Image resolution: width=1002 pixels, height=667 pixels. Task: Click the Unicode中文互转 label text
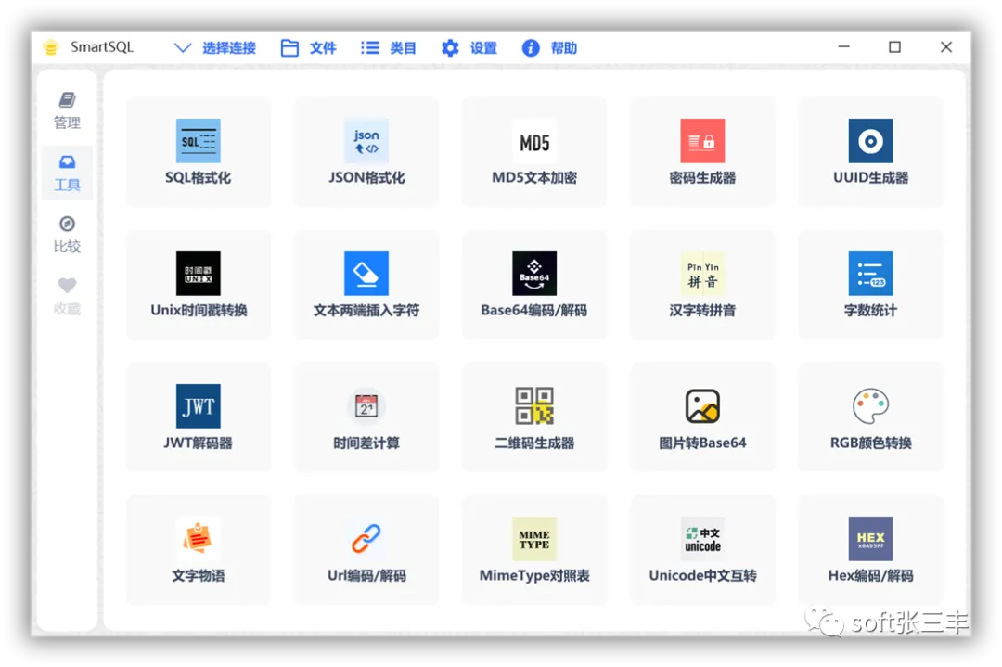click(702, 576)
